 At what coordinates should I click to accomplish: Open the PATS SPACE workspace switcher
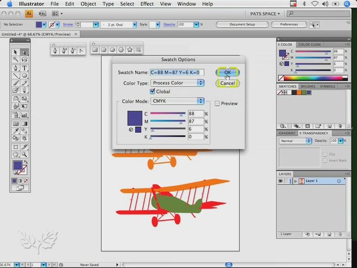(x=265, y=14)
